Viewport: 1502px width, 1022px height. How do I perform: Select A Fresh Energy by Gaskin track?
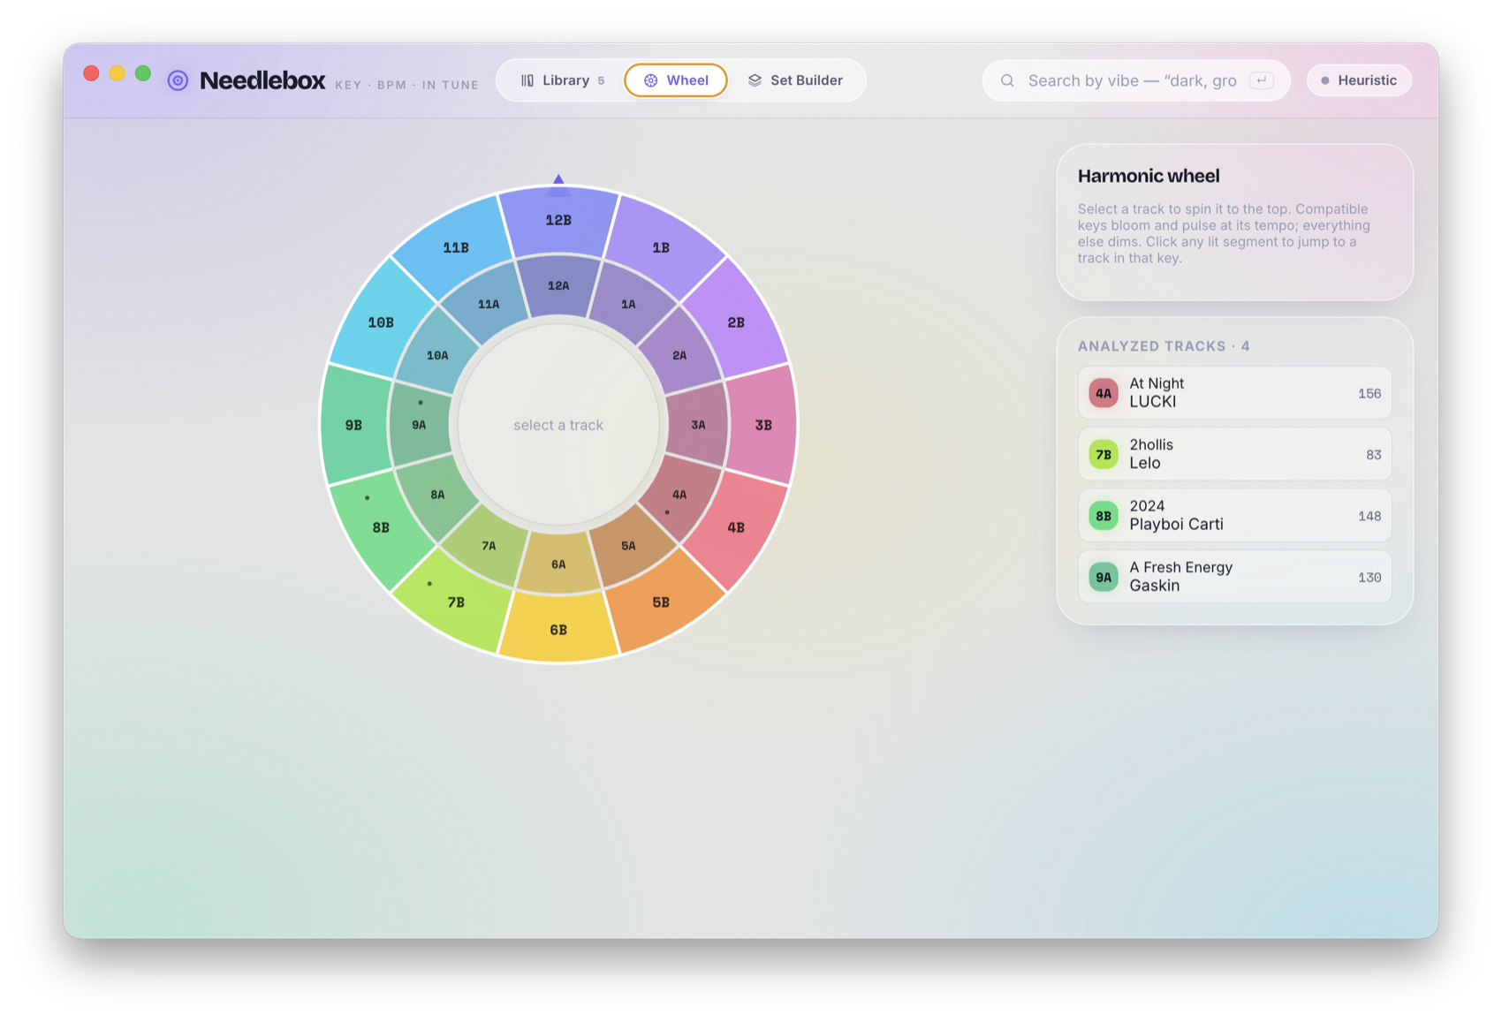pyautogui.click(x=1235, y=577)
